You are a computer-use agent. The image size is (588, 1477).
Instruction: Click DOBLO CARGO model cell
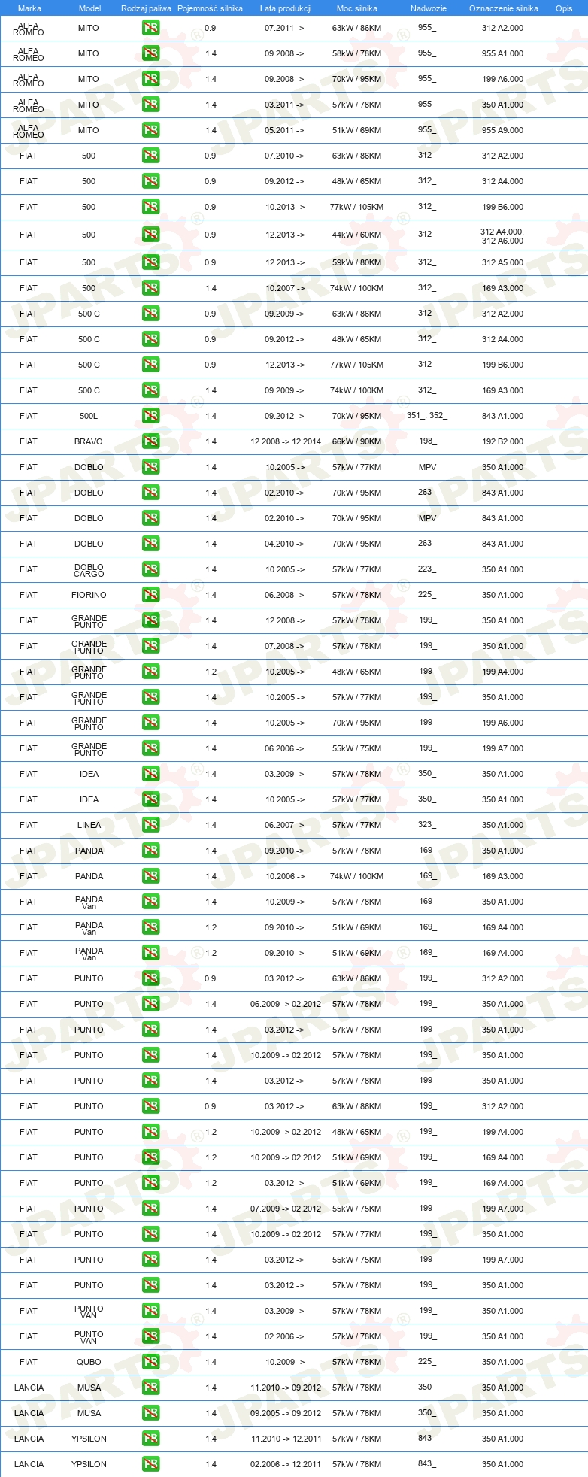(x=89, y=570)
